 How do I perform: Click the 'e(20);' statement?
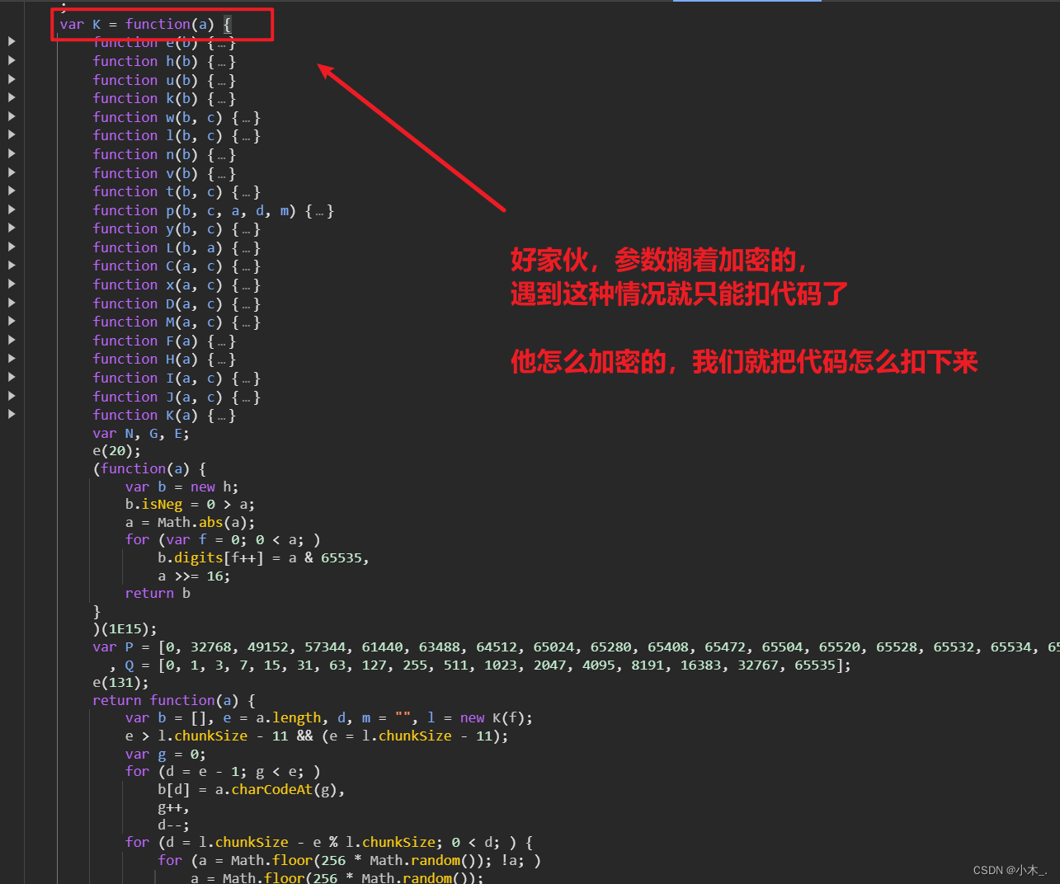[x=117, y=451]
